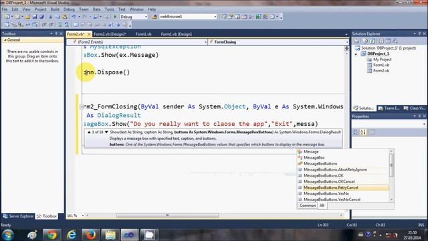Open Solution Explorer window position dropdown arrow
428x241 pixels.
click(415, 33)
